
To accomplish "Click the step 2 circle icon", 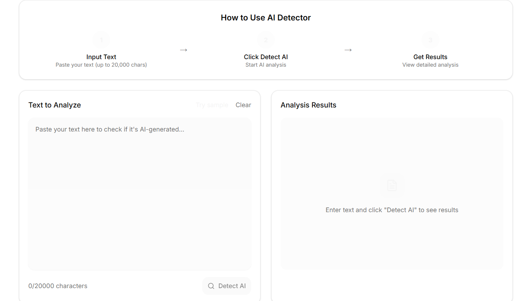I will click(x=266, y=40).
